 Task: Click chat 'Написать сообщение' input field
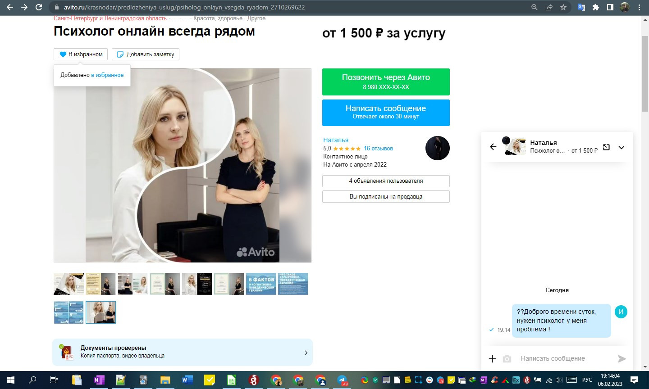pos(566,358)
